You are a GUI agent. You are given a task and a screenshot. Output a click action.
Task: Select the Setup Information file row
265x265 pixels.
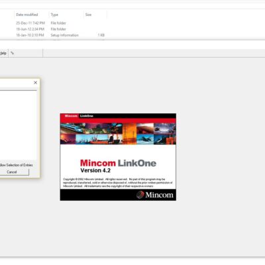pyautogui.click(x=53, y=35)
